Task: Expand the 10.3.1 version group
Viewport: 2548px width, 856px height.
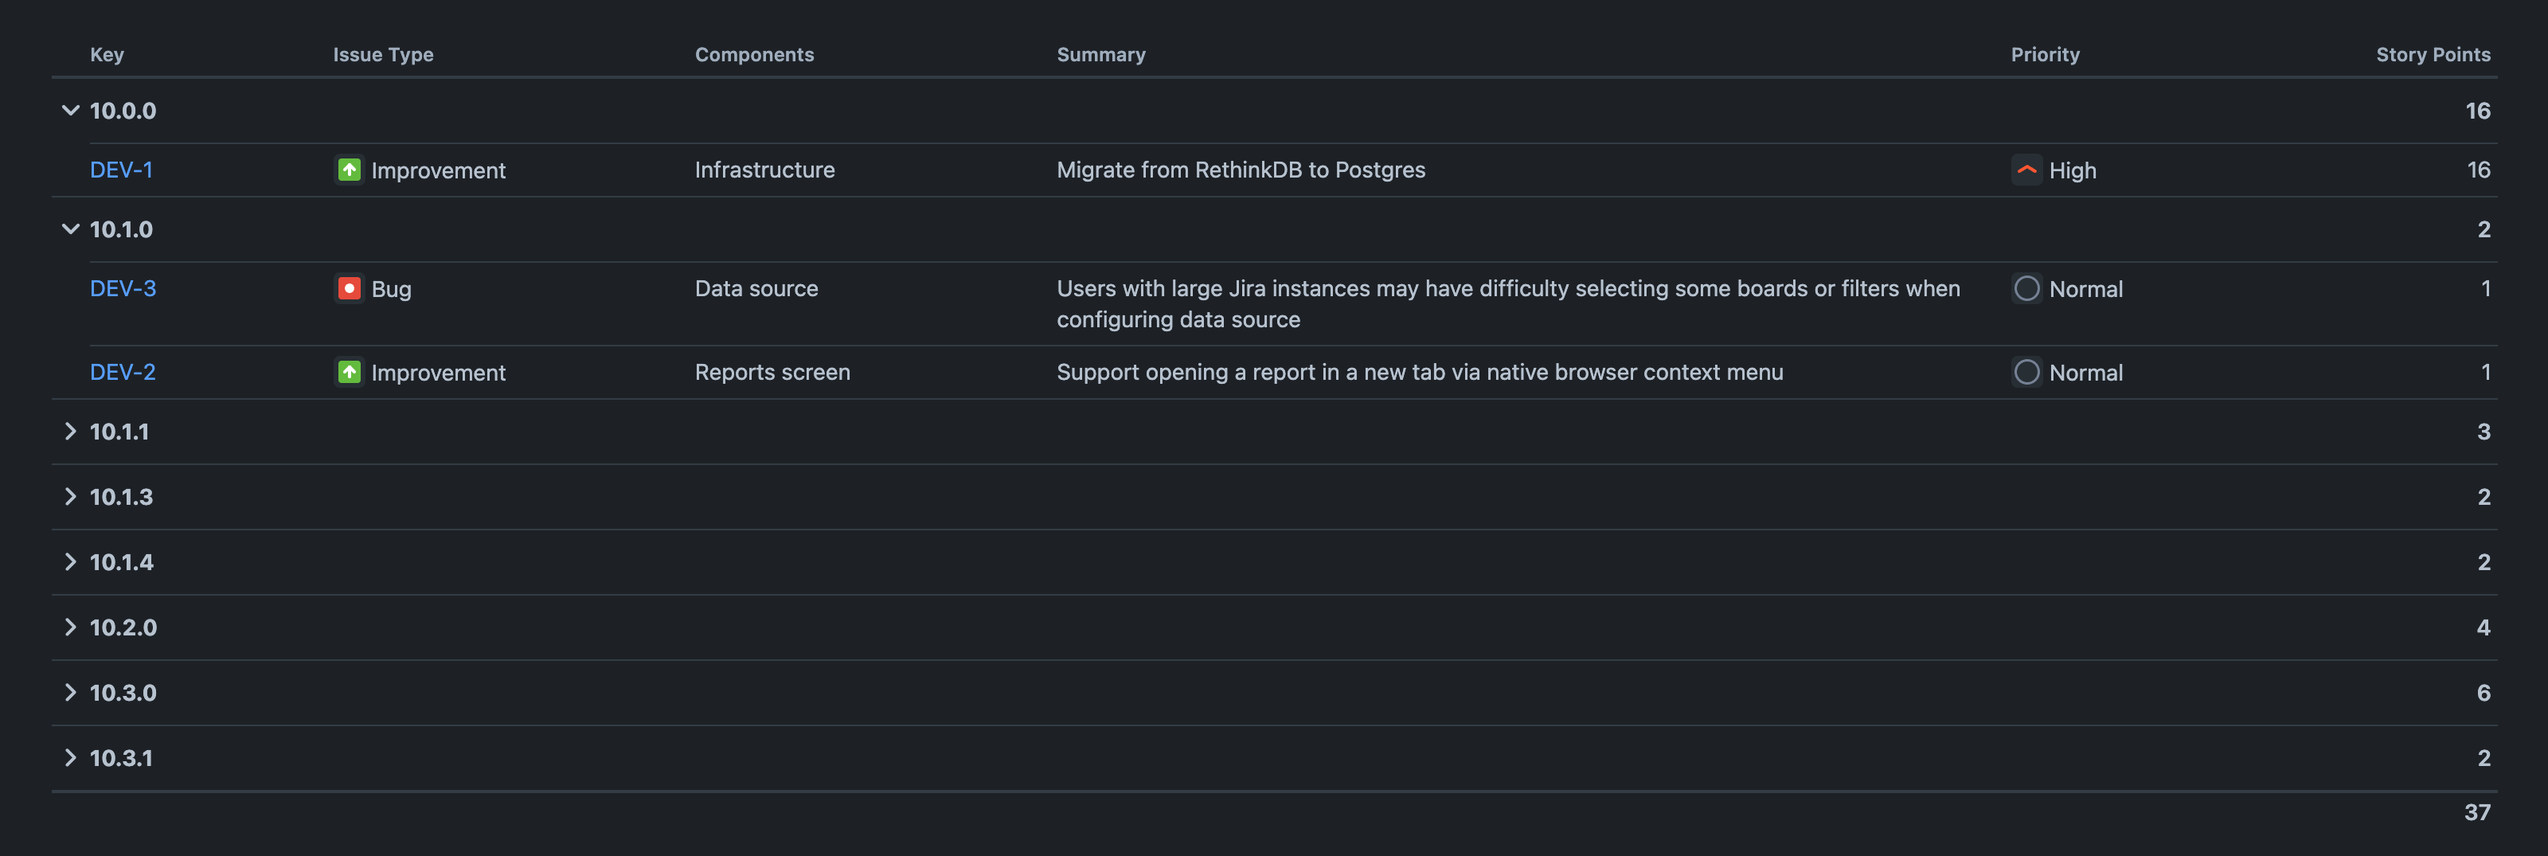Action: click(69, 757)
